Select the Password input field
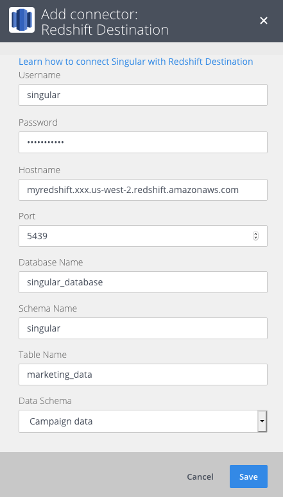Viewport: 283px width, 497px height. coord(143,142)
